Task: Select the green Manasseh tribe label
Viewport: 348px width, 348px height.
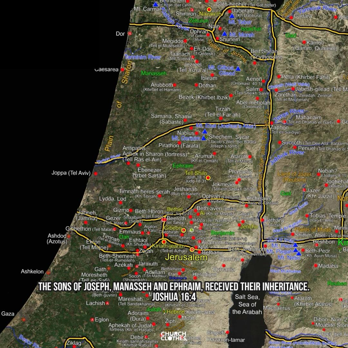Action: [x=154, y=73]
